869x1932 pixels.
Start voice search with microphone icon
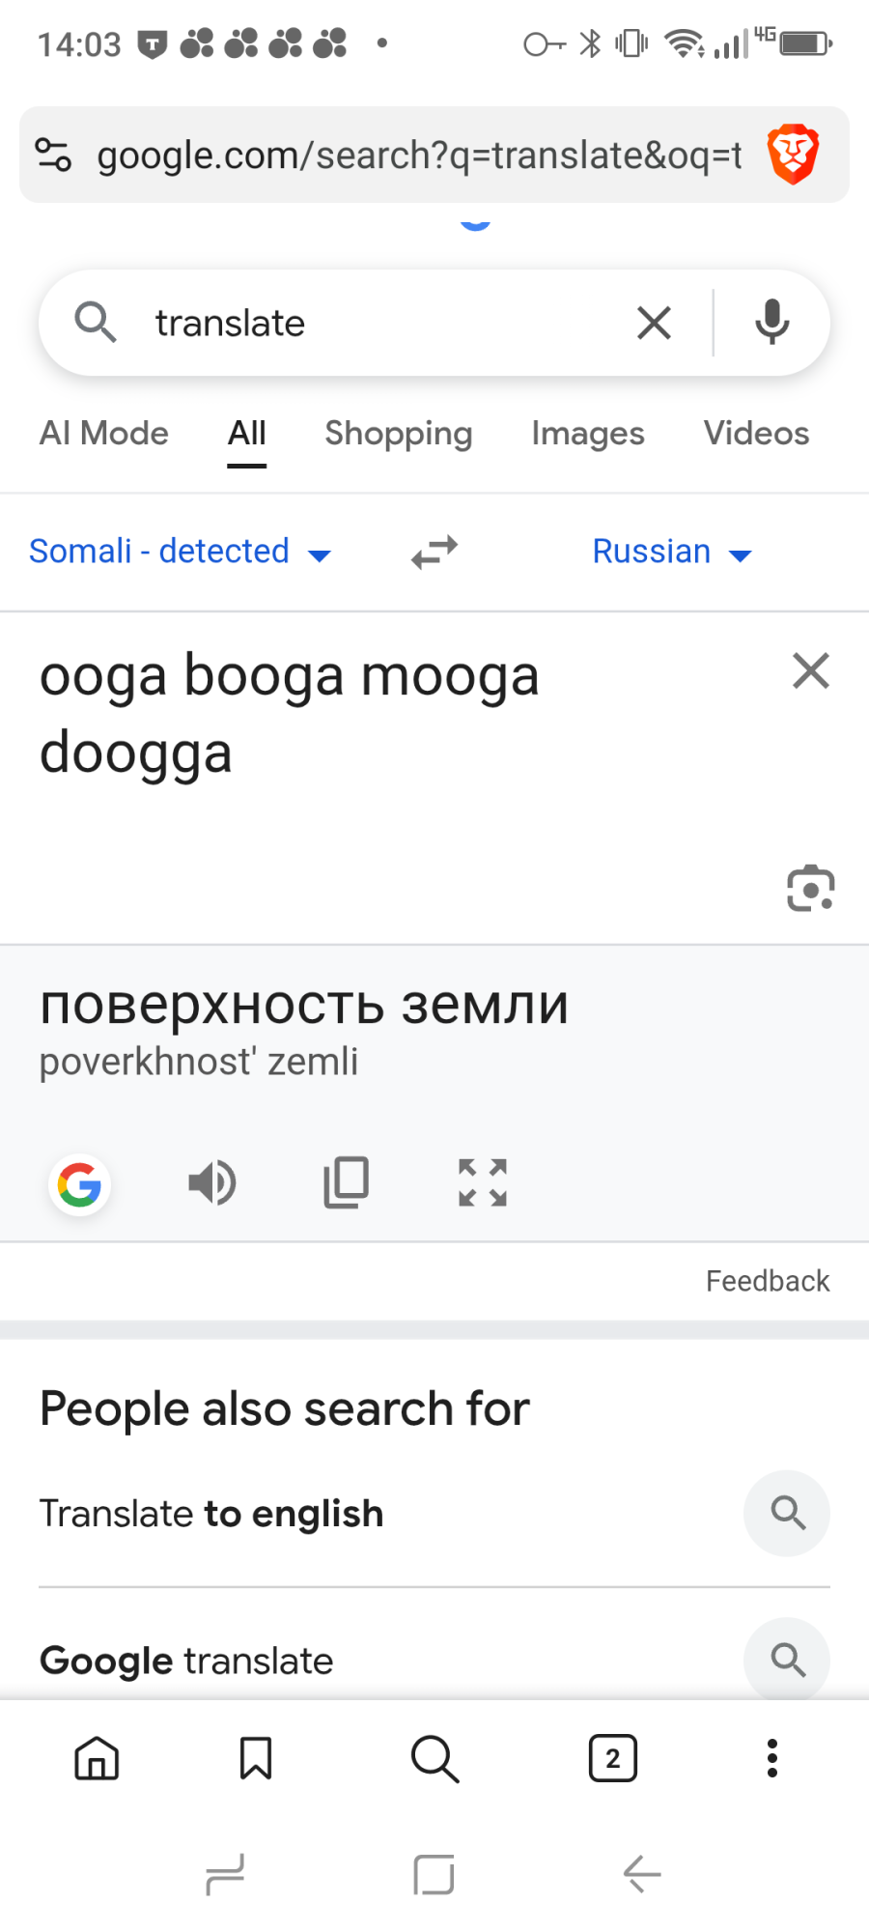coord(771,323)
